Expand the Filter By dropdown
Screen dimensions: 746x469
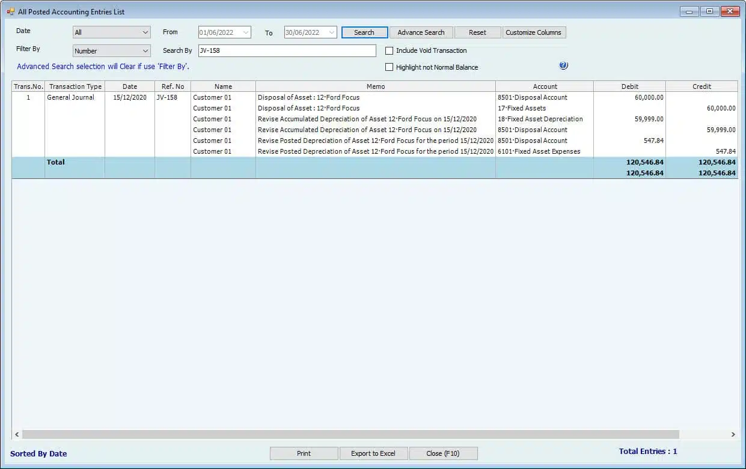coord(111,51)
